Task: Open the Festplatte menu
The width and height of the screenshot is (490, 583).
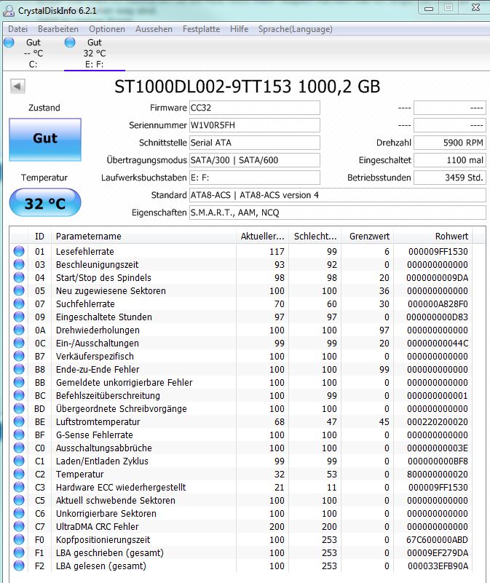Action: point(201,29)
